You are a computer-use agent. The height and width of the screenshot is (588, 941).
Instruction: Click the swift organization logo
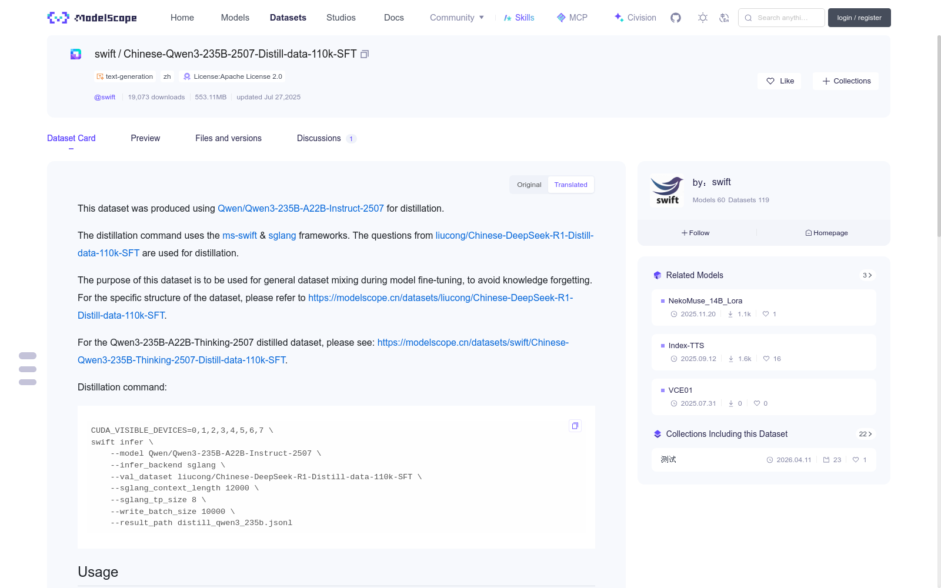668,191
